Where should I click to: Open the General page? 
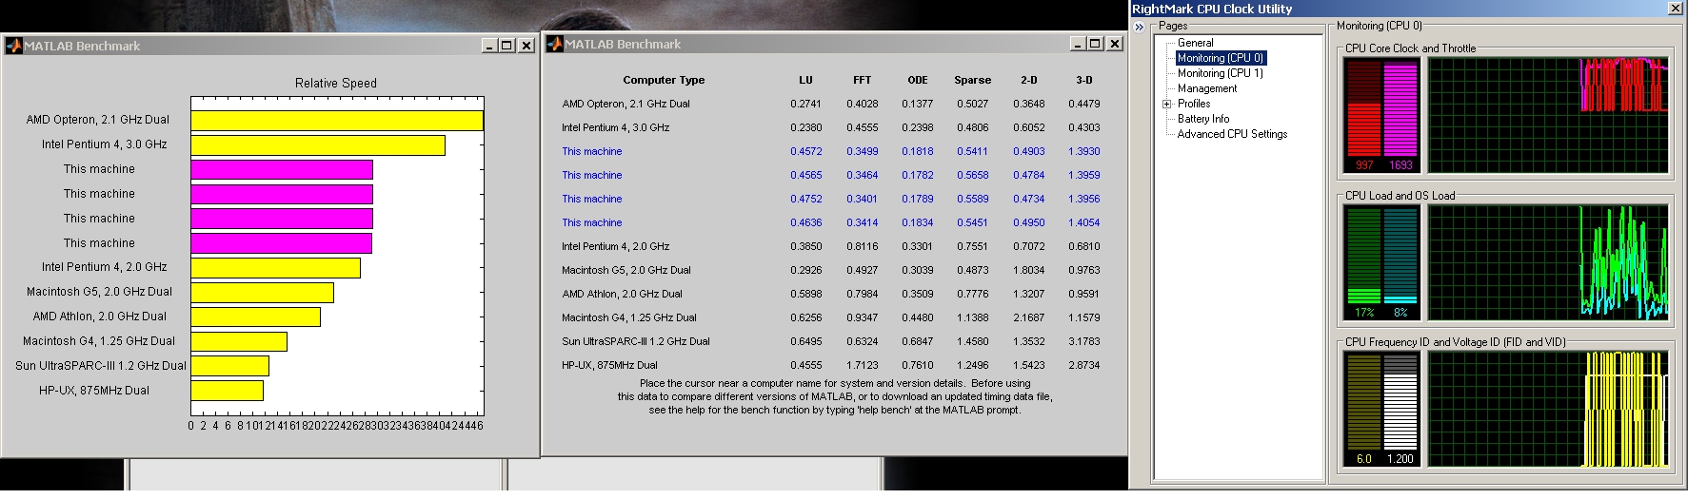pos(1195,43)
